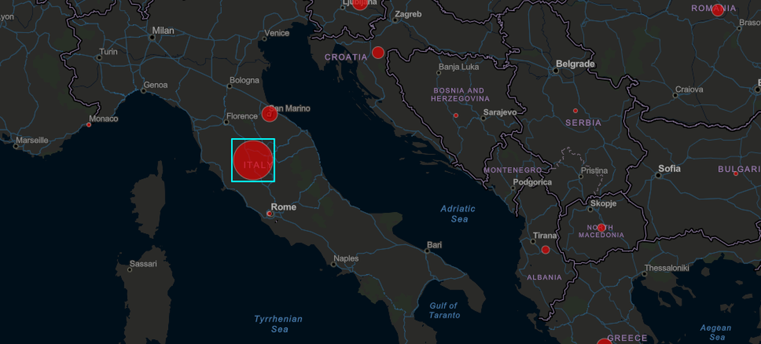Click the Zagreb city label
Screen dimensions: 761x344
pos(407,14)
